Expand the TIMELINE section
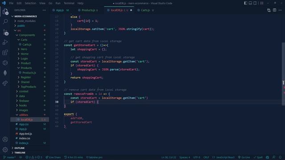Screen dimensions: 285x160 click(29, 153)
